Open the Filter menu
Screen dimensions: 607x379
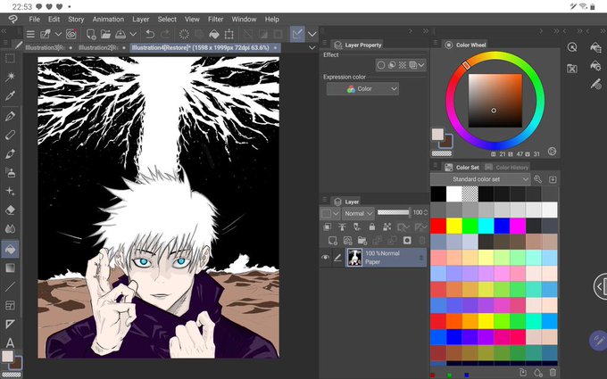click(215, 19)
